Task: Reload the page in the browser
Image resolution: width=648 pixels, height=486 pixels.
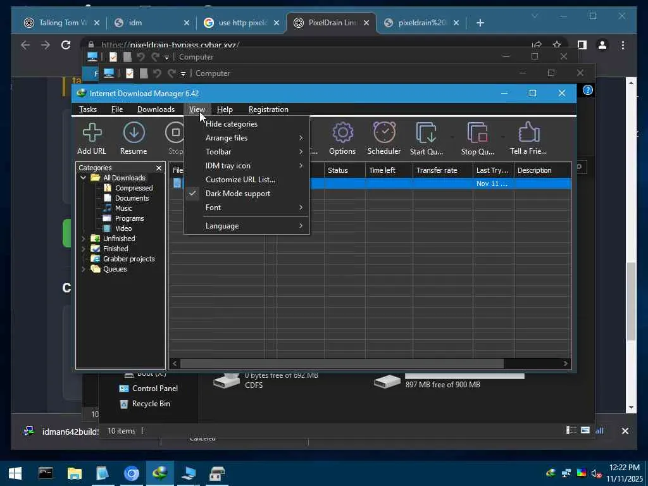Action: [x=66, y=45]
